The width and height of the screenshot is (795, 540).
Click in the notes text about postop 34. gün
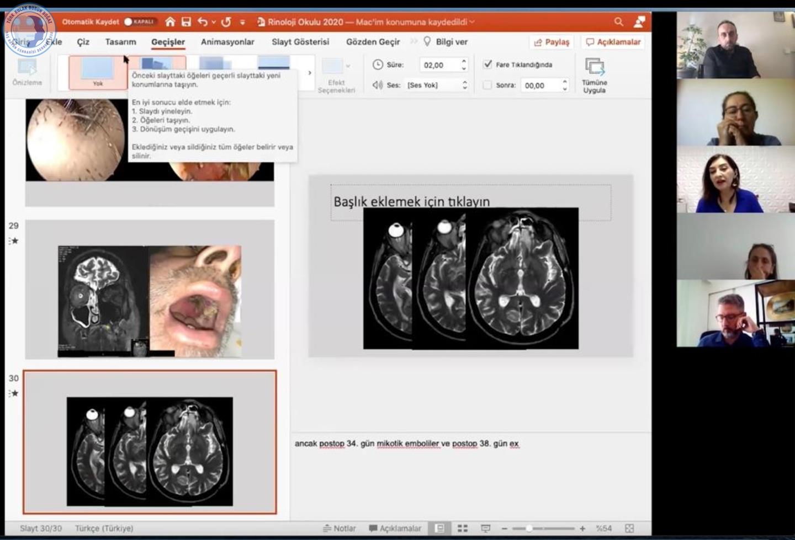pyautogui.click(x=406, y=443)
